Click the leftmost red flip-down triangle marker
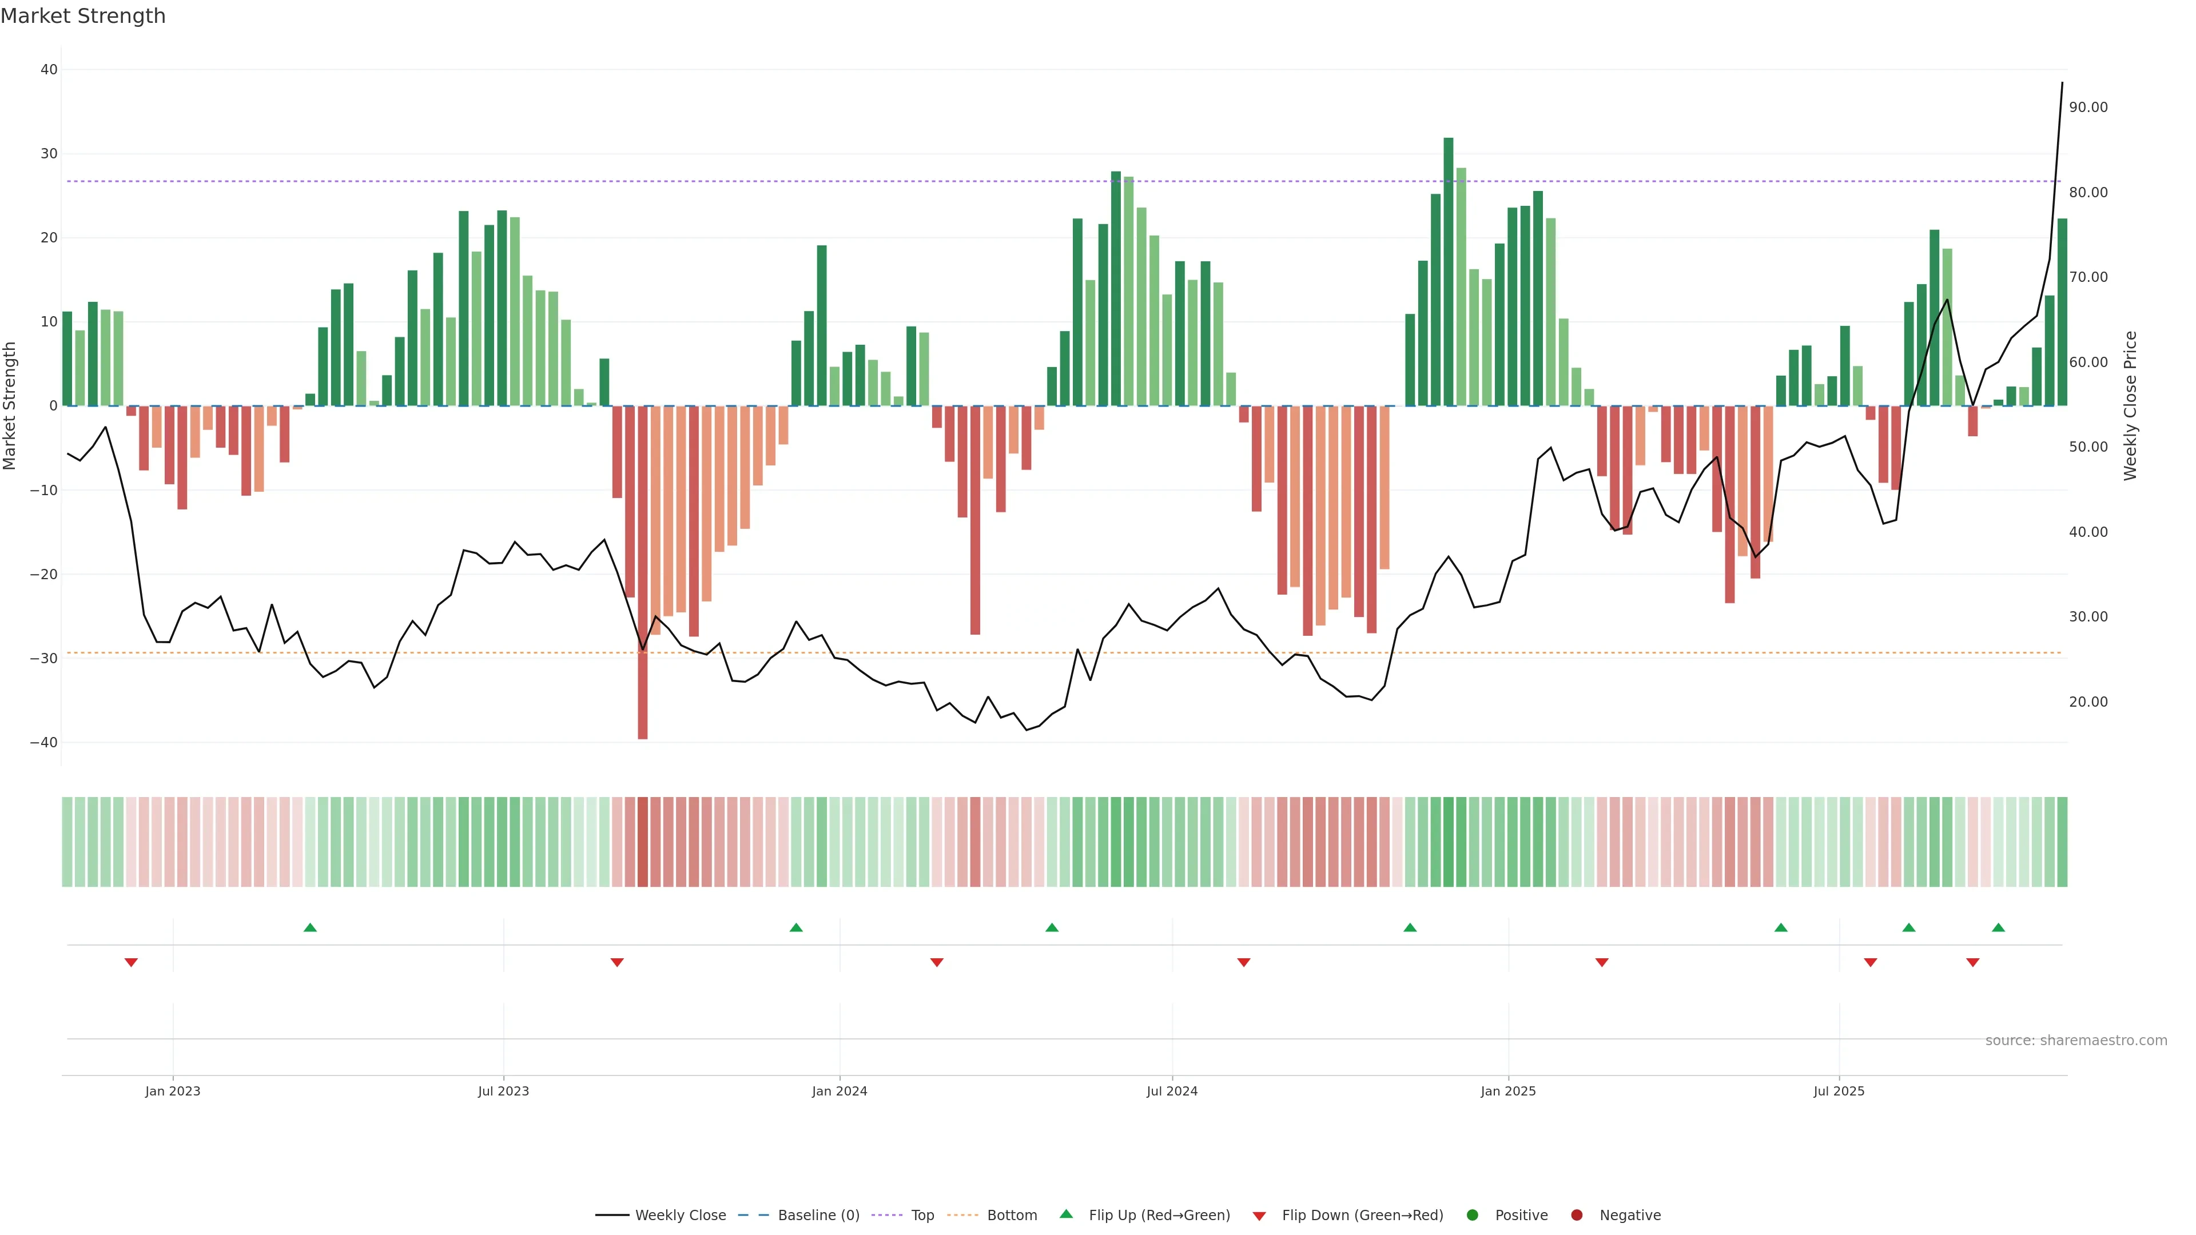 [132, 962]
